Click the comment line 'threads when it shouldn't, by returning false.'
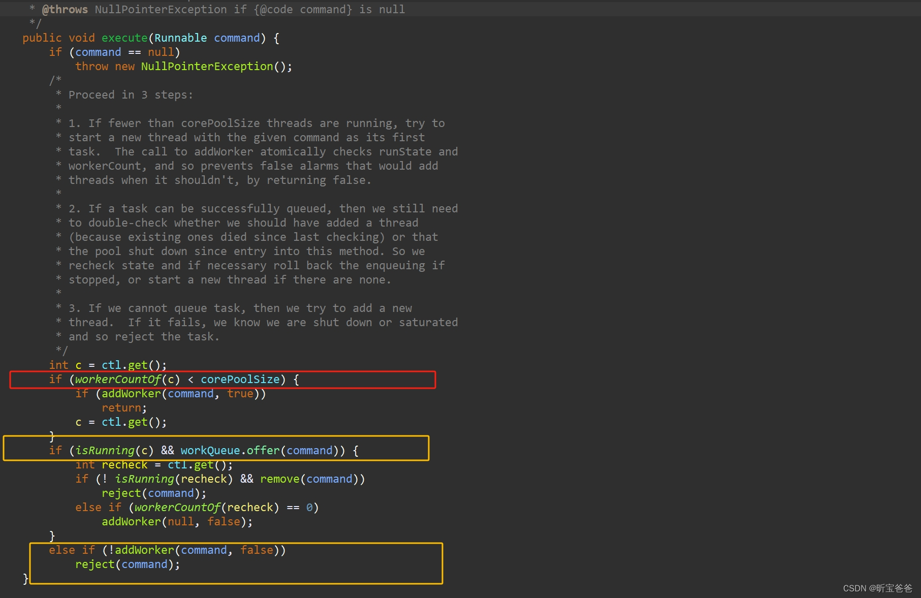921x598 pixels. click(220, 180)
